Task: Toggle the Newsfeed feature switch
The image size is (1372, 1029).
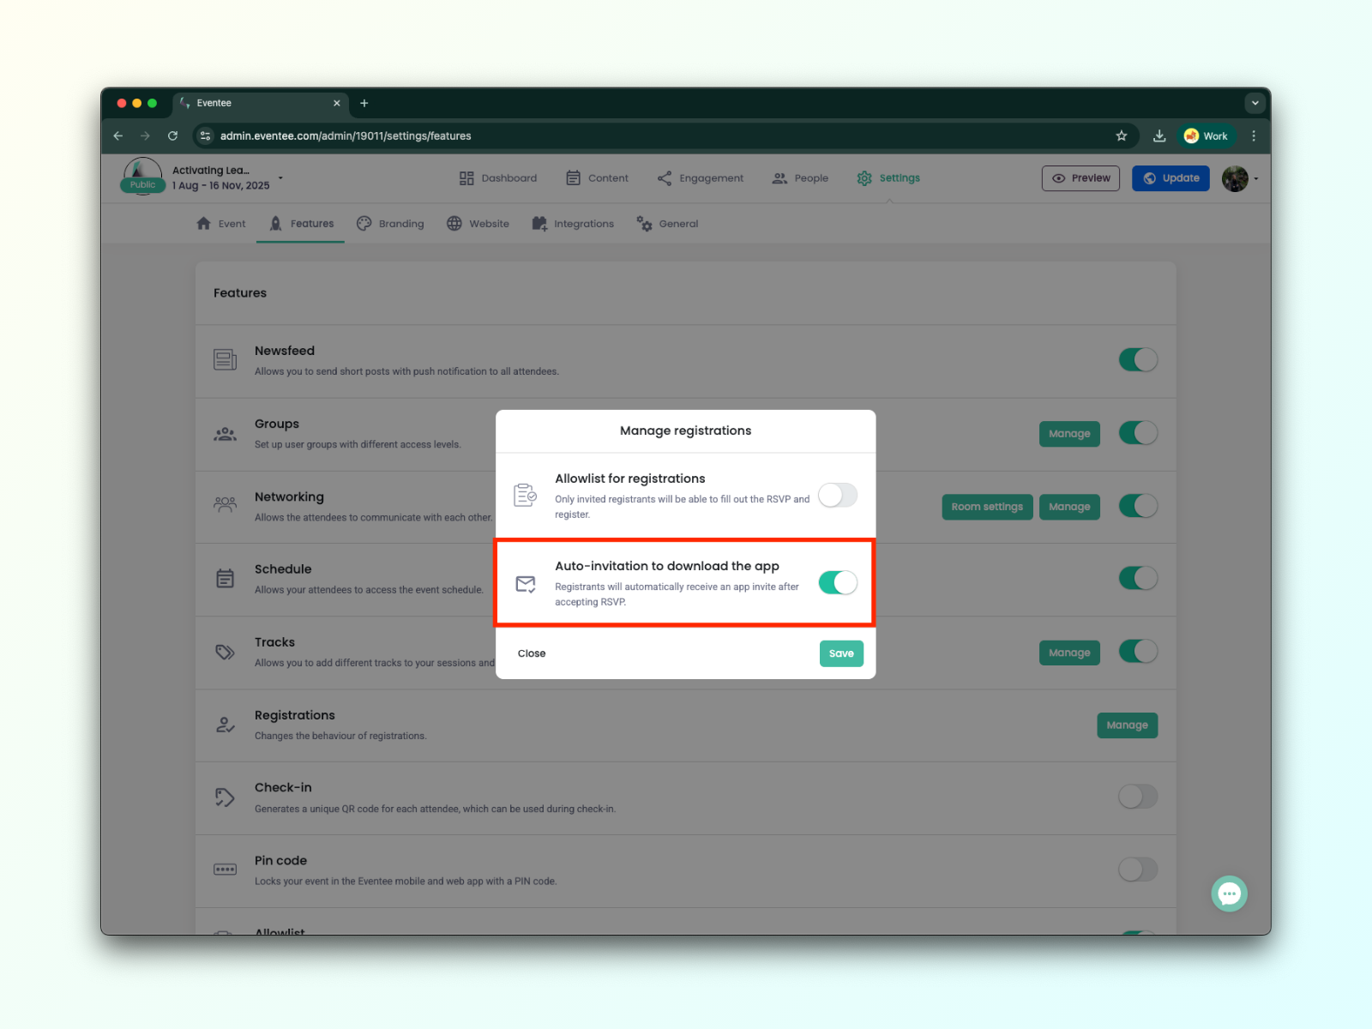Action: point(1138,360)
